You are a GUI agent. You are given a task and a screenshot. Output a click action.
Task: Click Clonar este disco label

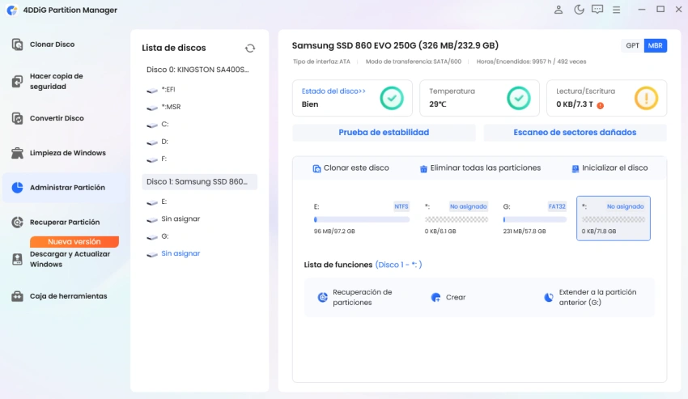pos(356,168)
